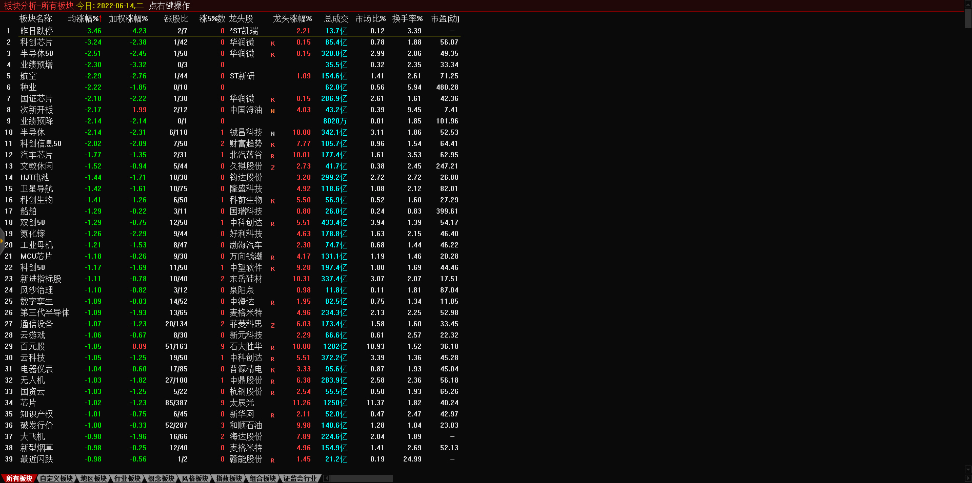
Task: Sort by the 换手率% column header
Action: [x=407, y=18]
